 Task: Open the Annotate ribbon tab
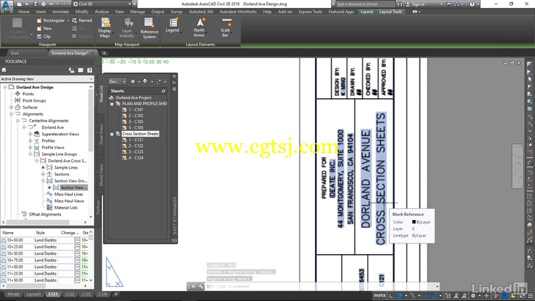tap(61, 11)
